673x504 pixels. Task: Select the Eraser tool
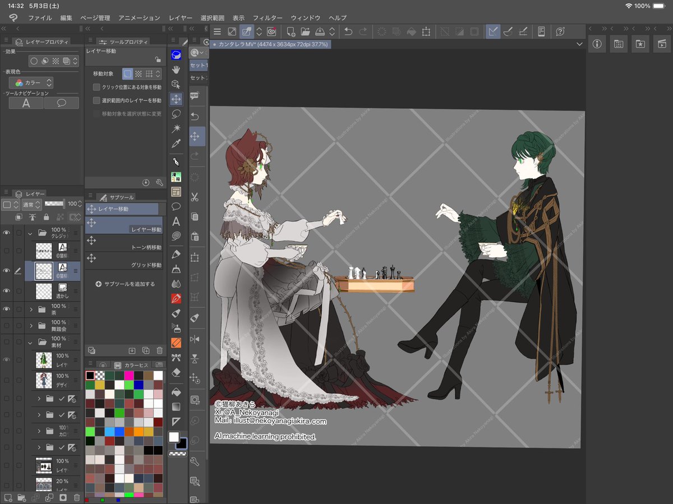click(x=176, y=372)
